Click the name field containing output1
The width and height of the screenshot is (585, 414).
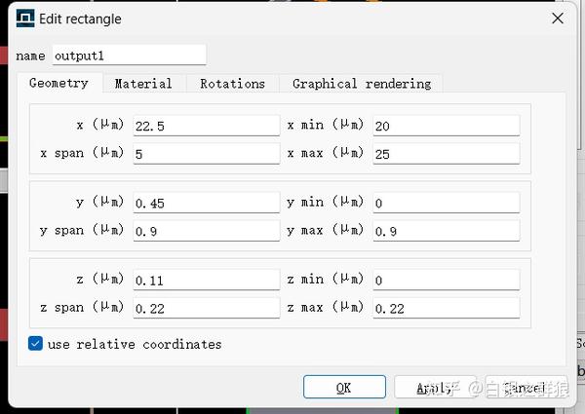128,55
